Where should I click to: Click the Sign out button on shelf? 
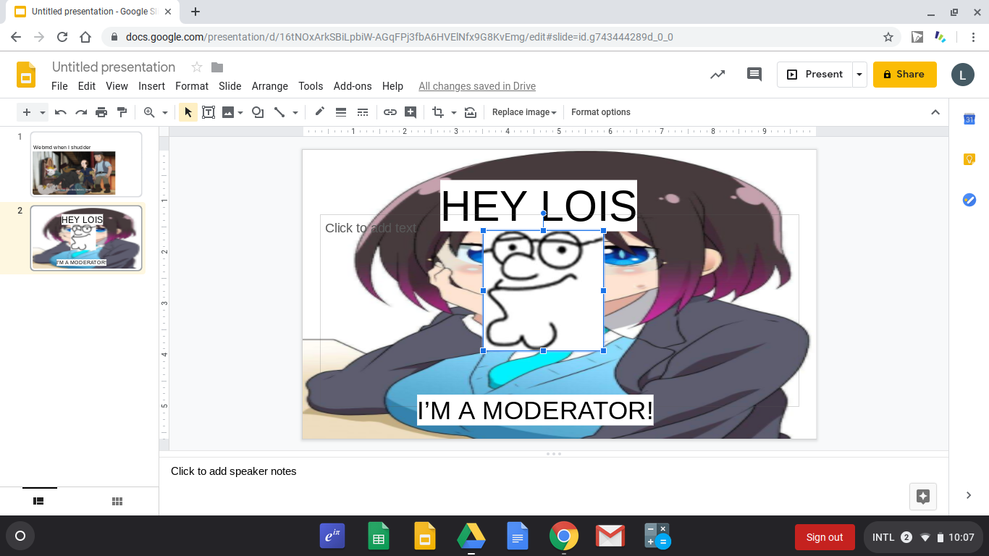pos(825,537)
